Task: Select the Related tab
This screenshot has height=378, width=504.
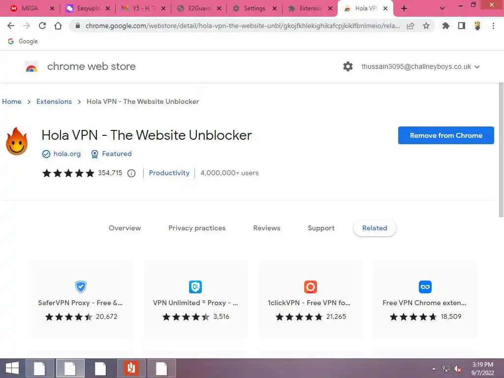Action: pos(375,228)
